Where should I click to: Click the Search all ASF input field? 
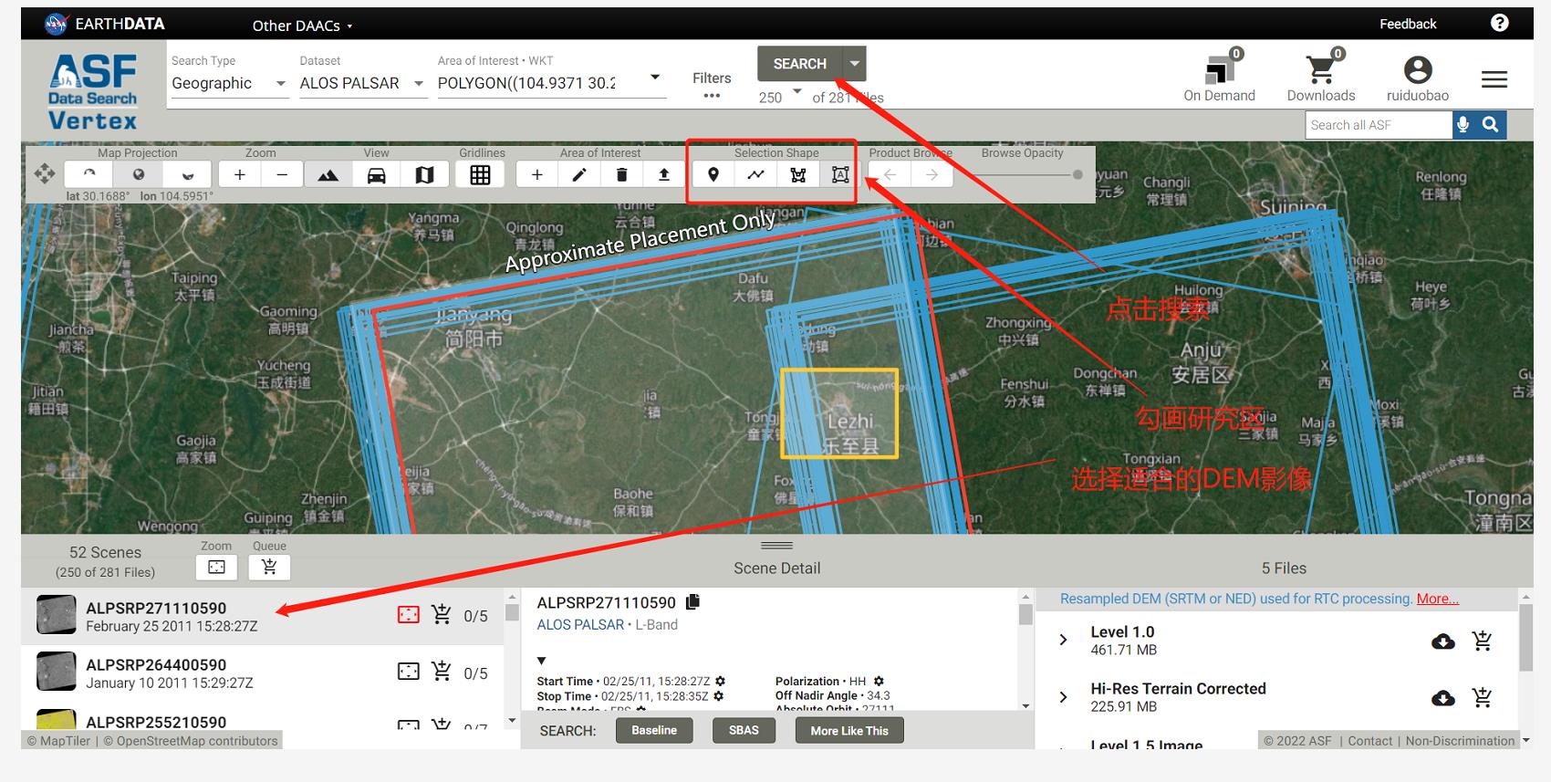1378,125
